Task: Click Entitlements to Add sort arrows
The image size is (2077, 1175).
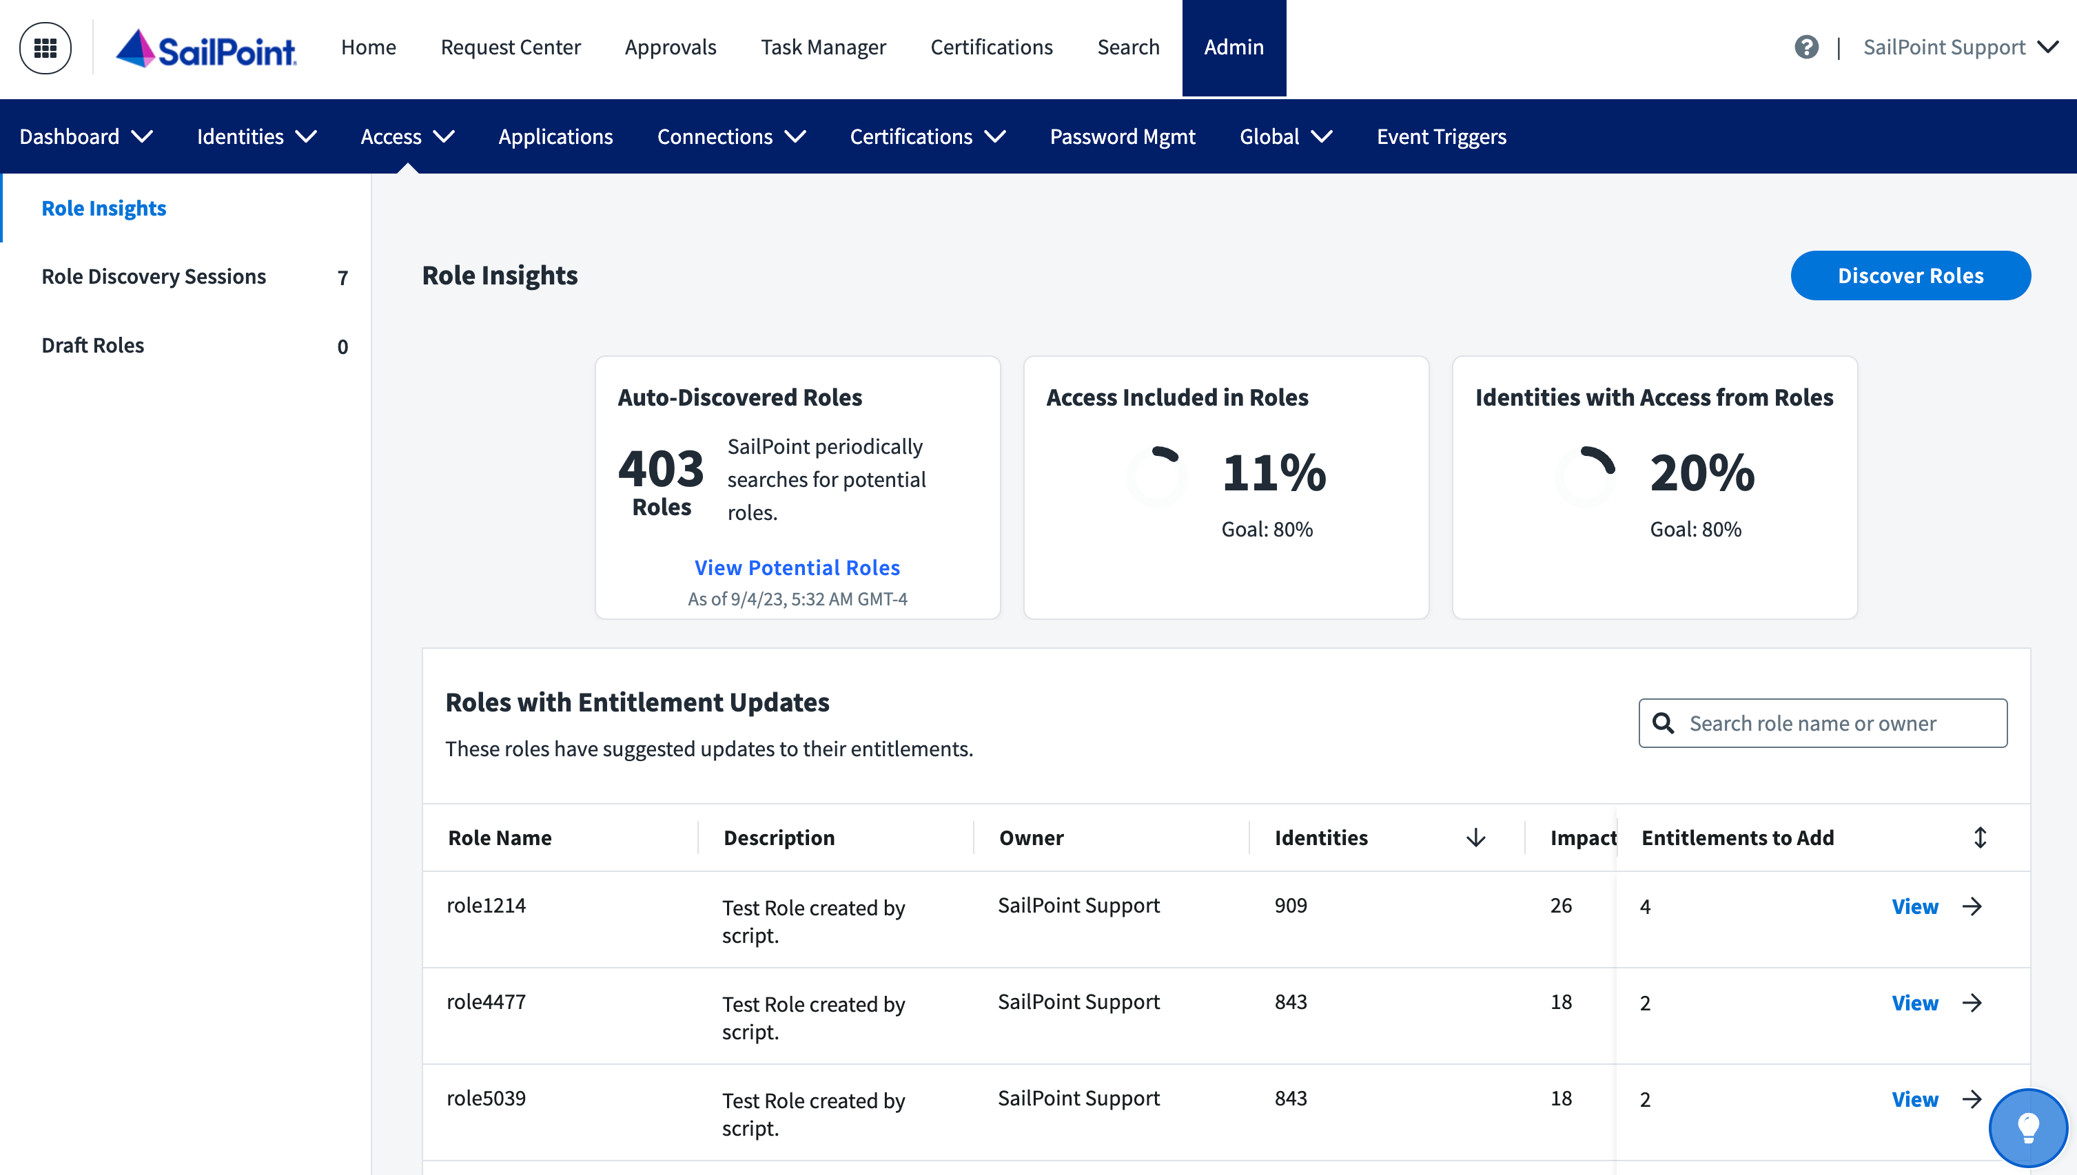Action: point(1979,838)
